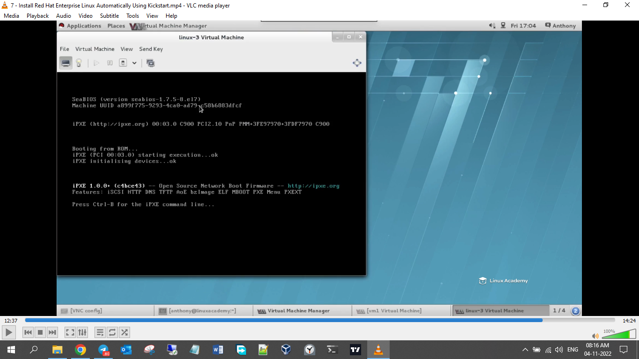Open the VLC Audio menu
The width and height of the screenshot is (639, 359).
tap(64, 16)
